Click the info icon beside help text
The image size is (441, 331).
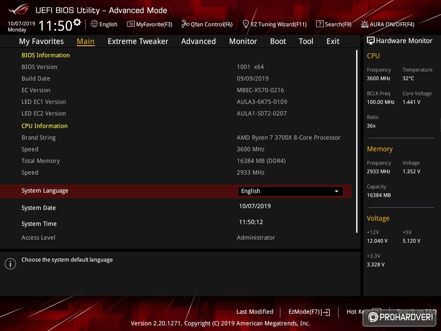tap(10, 264)
